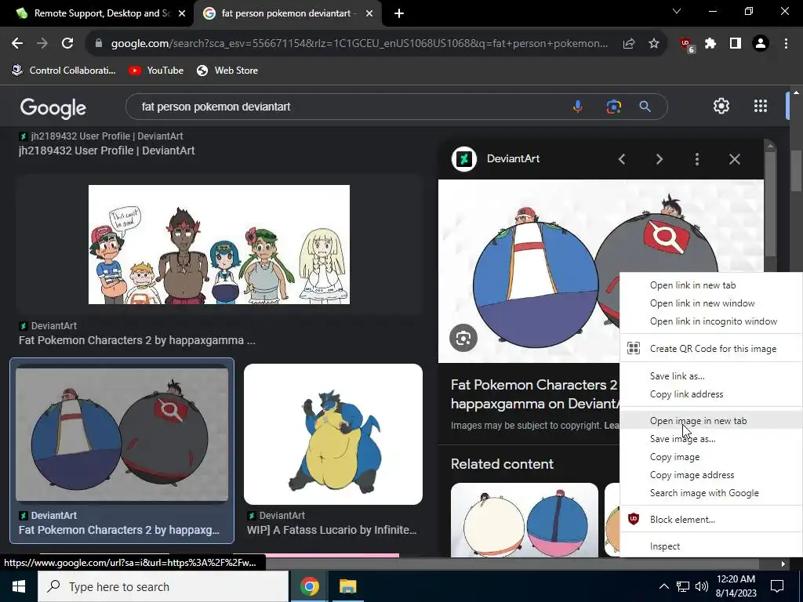Click the taskbar search box

pos(163,586)
